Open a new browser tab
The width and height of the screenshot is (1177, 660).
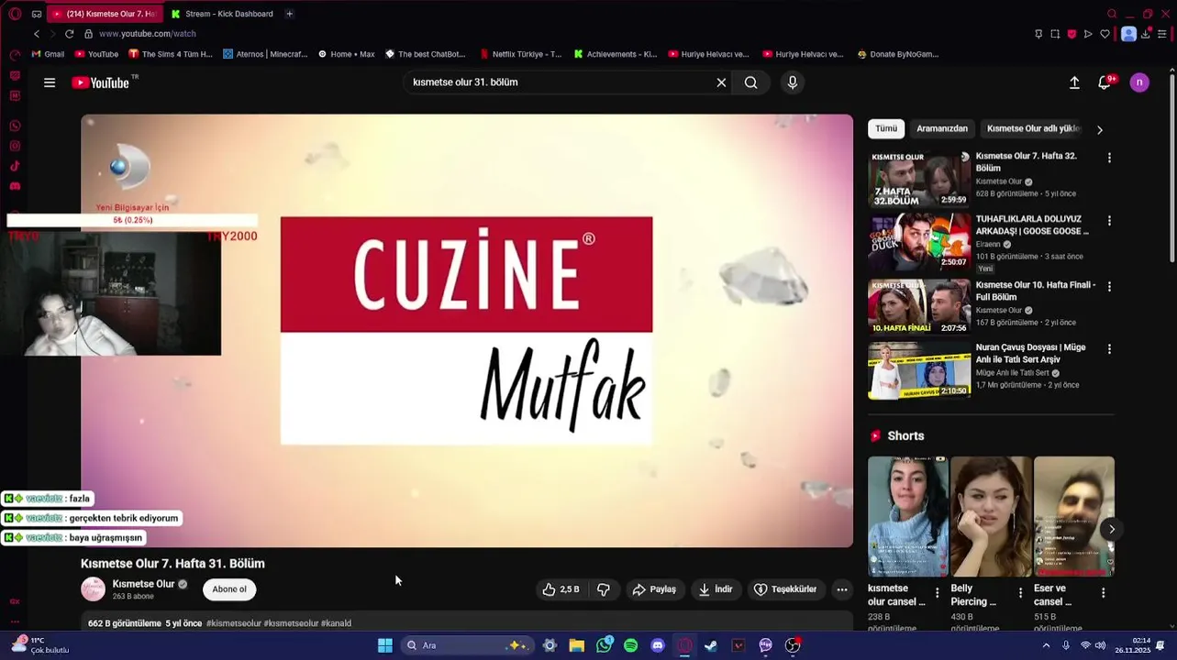coord(289,14)
